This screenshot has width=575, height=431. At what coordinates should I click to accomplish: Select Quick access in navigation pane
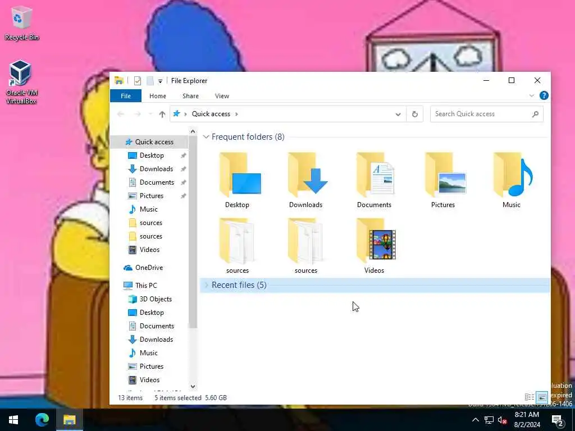pyautogui.click(x=149, y=142)
